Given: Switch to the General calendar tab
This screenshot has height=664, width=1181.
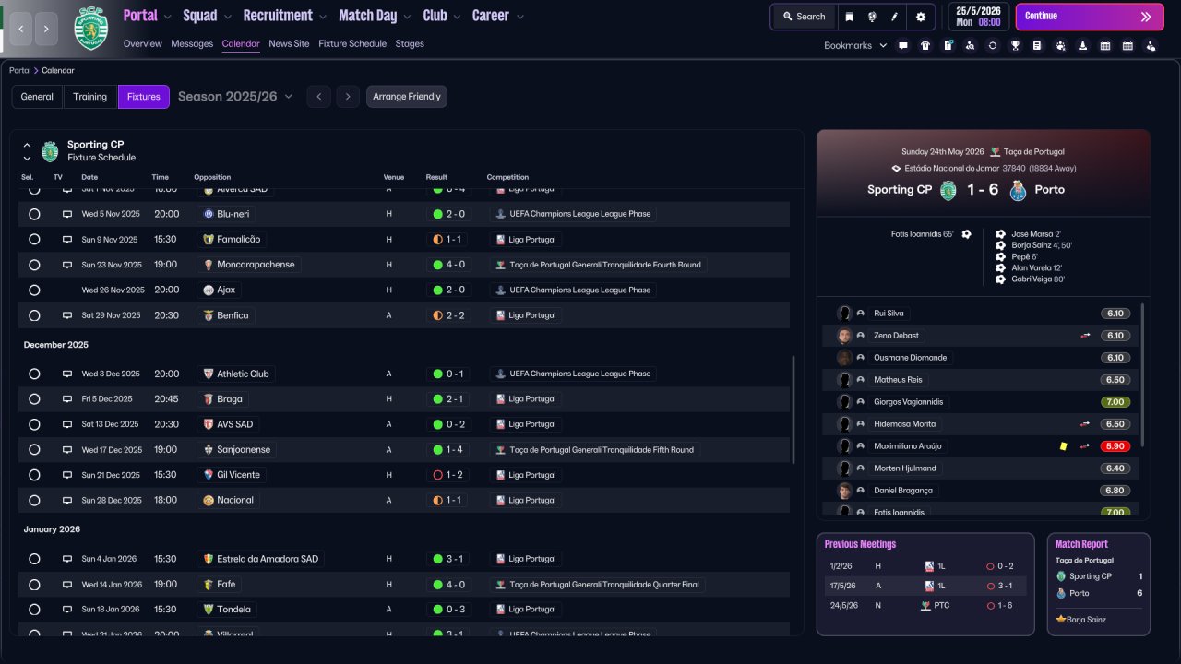Looking at the screenshot, I should coord(37,97).
